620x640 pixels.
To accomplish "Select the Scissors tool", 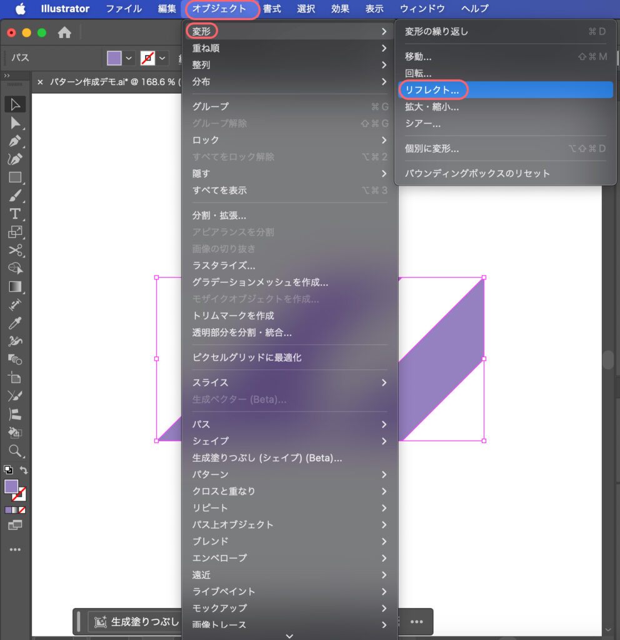I will 15,251.
